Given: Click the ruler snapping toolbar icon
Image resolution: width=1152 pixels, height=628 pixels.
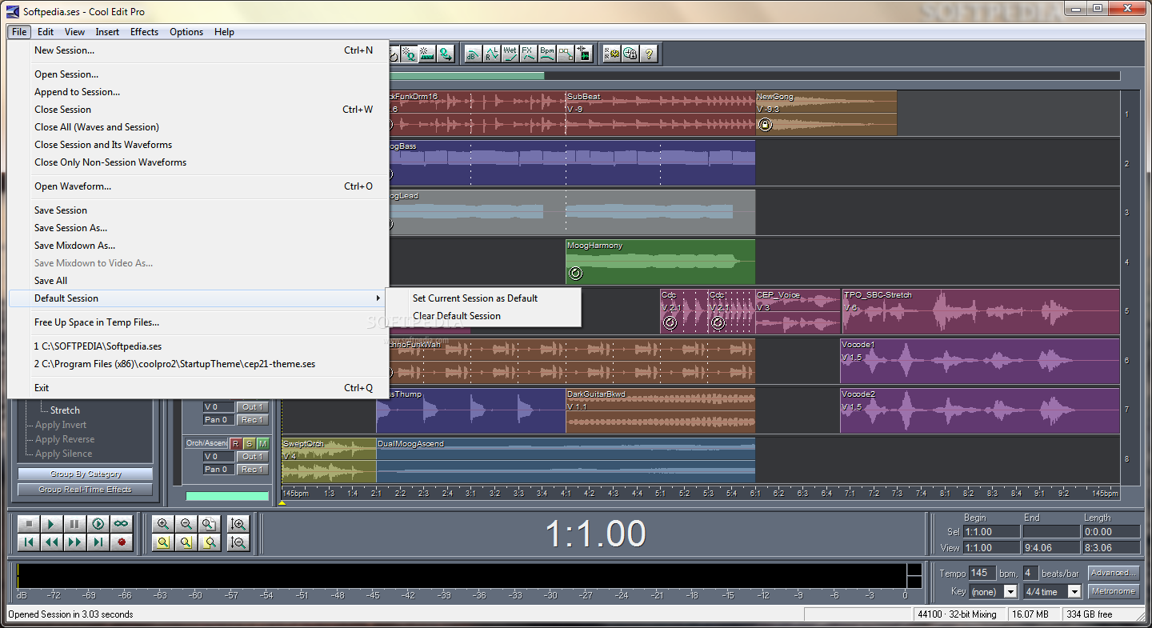Looking at the screenshot, I should [x=427, y=54].
